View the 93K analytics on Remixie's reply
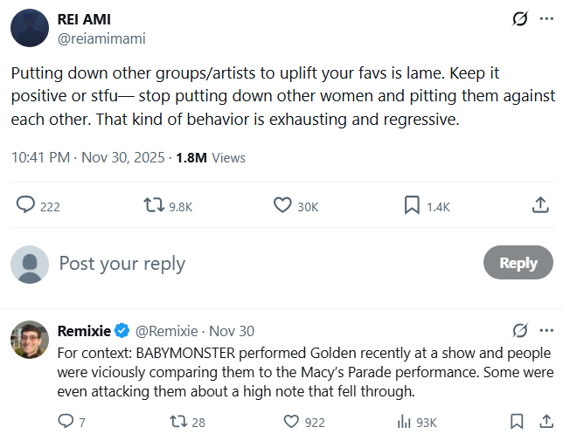The image size is (563, 434). tap(404, 422)
